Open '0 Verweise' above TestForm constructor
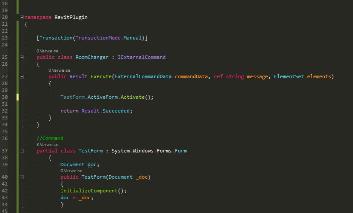353x213 pixels. (x=71, y=171)
